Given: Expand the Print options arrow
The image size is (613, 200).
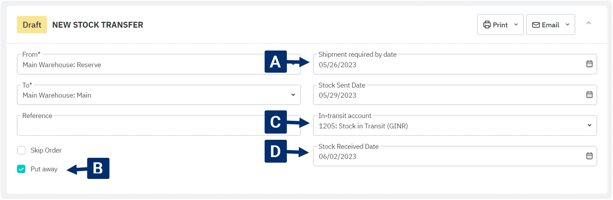Looking at the screenshot, I should pyautogui.click(x=516, y=25).
